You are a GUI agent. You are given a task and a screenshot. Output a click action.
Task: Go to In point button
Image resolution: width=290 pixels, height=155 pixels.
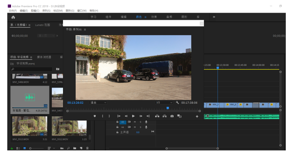tap(119, 116)
